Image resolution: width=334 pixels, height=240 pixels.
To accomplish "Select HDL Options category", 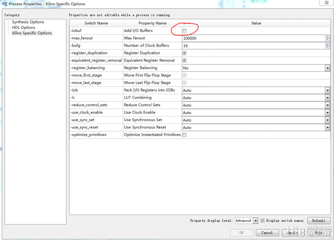I will coord(23,27).
